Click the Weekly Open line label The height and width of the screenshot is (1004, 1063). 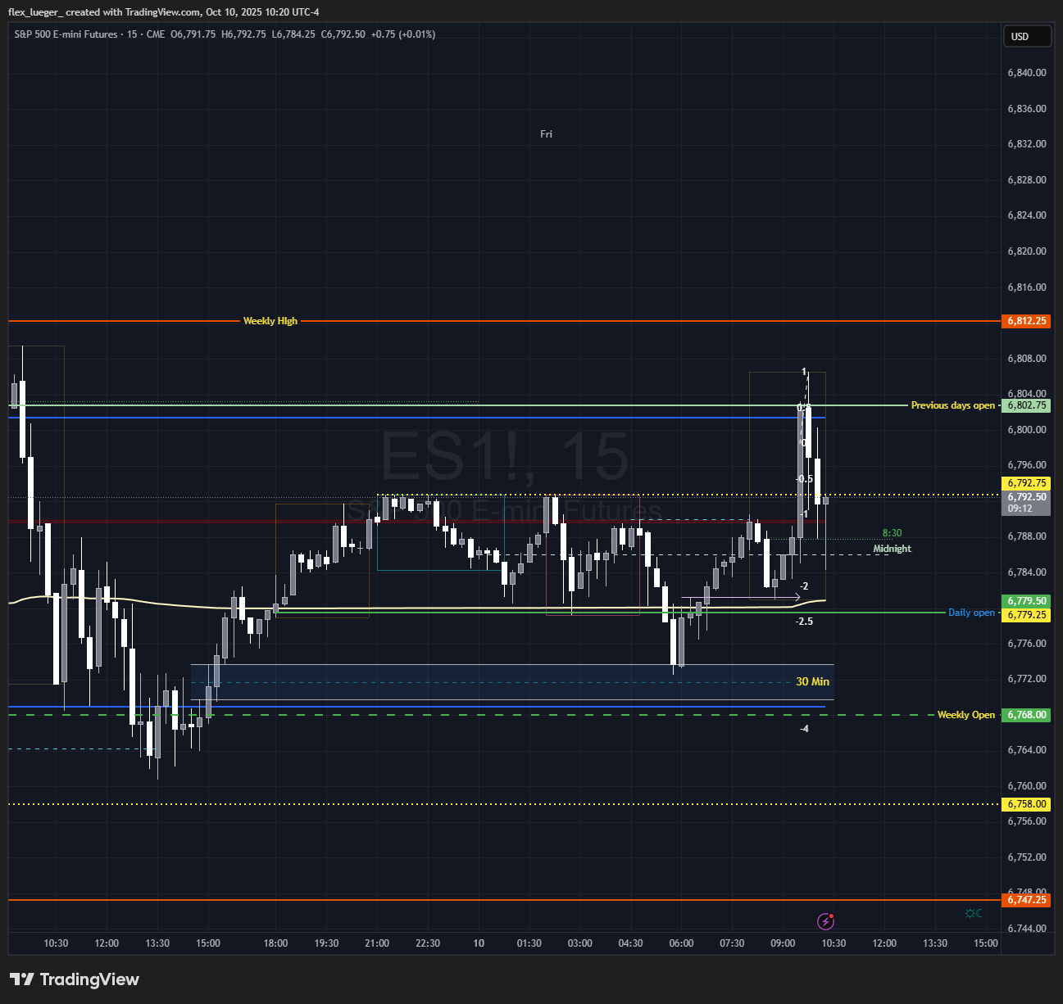click(x=965, y=715)
